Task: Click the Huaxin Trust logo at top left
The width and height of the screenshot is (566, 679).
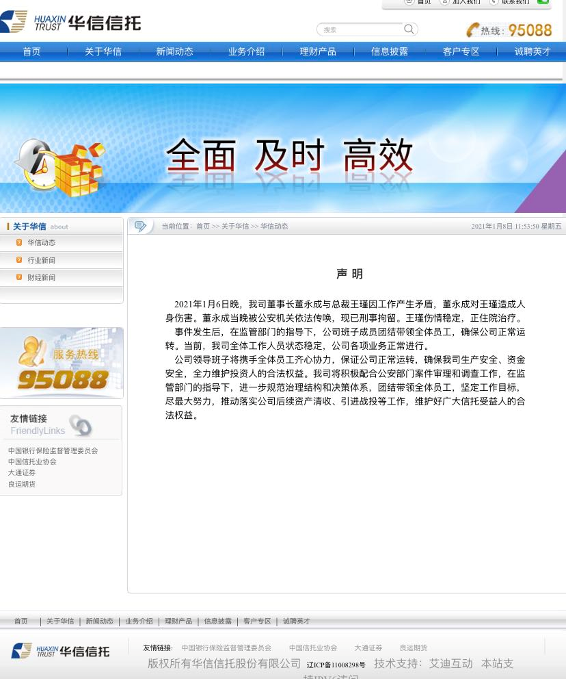Action: (x=68, y=21)
